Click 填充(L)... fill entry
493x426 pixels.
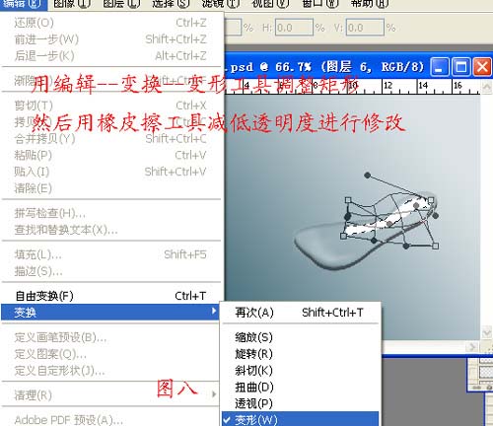pos(110,254)
